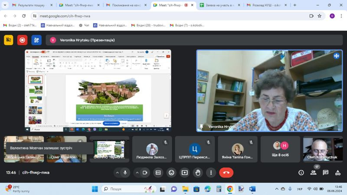Screen dimensions: 347x195
Task: Reload the Meet page
Action: tap(24, 16)
